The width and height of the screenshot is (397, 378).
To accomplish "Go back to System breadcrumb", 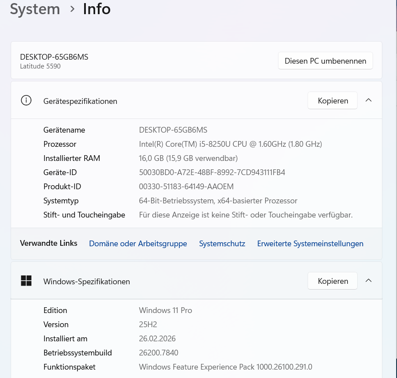I will [35, 9].
